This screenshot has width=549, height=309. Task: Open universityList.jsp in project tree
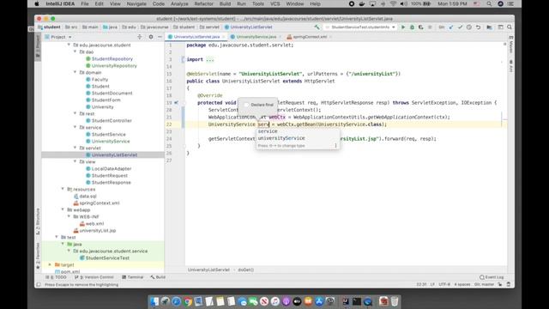click(97, 231)
